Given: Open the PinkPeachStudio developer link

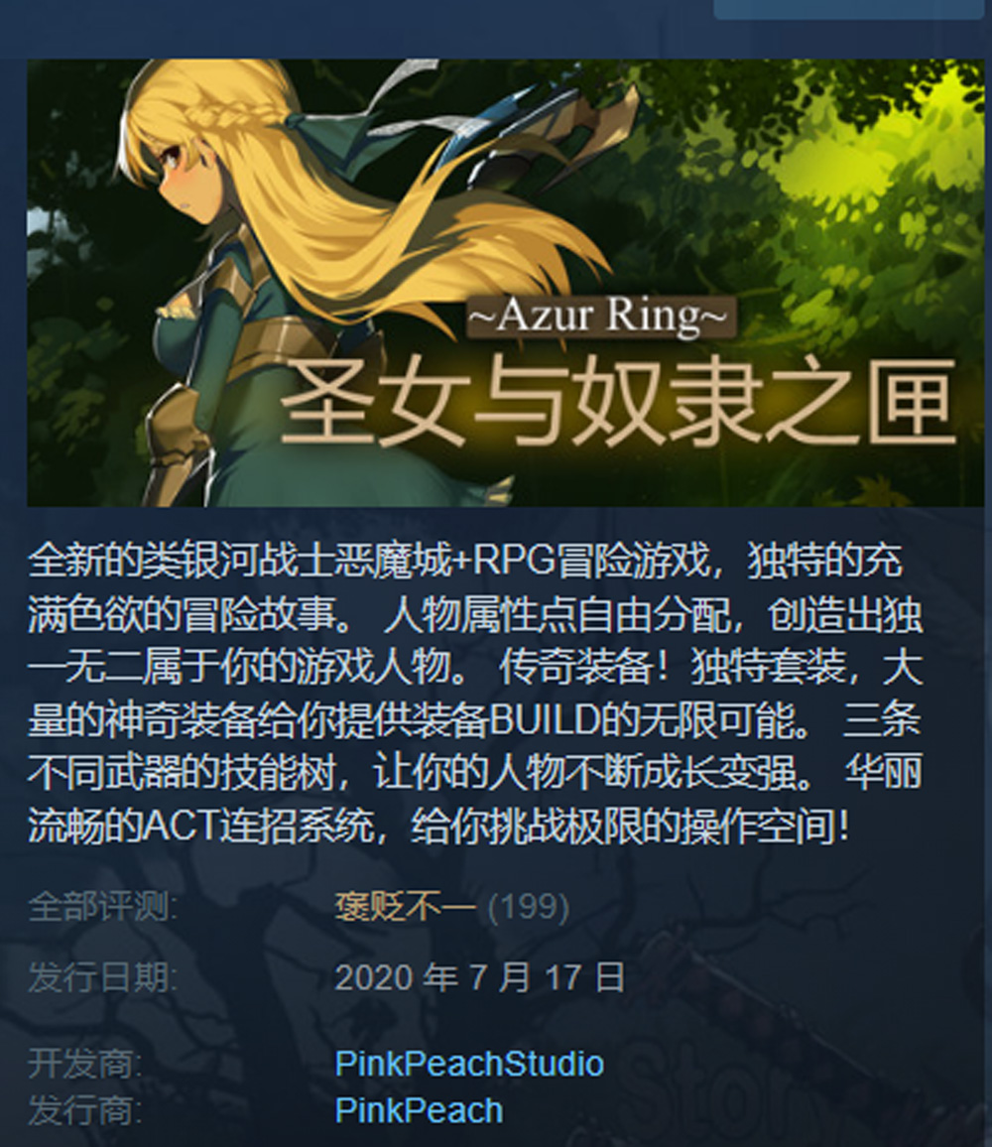Looking at the screenshot, I should tap(469, 1063).
